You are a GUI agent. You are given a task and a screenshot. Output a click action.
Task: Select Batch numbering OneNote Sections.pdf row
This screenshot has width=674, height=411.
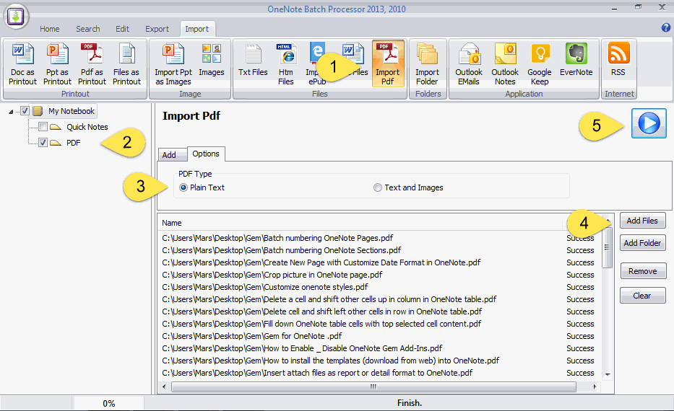379,250
